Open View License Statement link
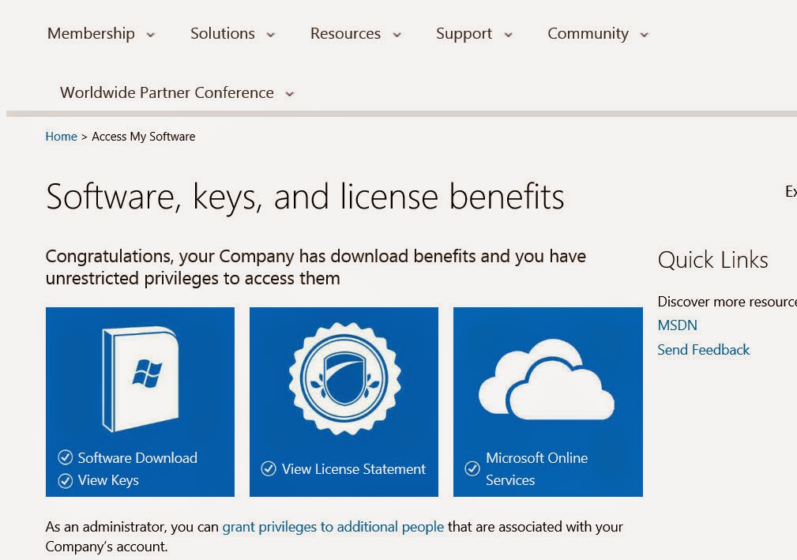 click(354, 469)
